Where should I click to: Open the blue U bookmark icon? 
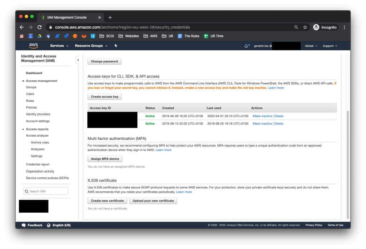(x=93, y=36)
